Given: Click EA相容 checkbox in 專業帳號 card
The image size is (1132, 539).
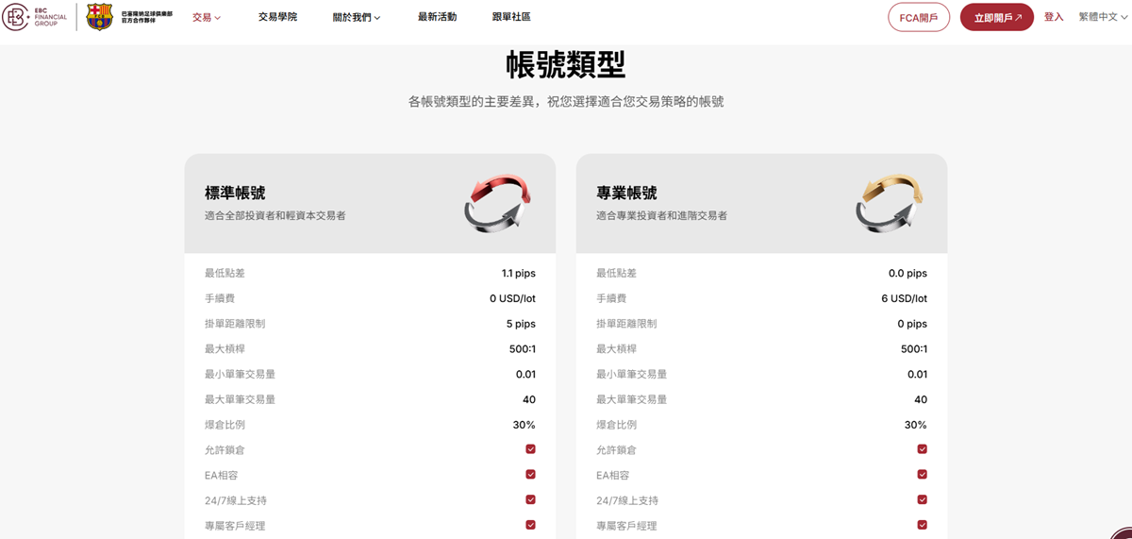Looking at the screenshot, I should point(922,475).
